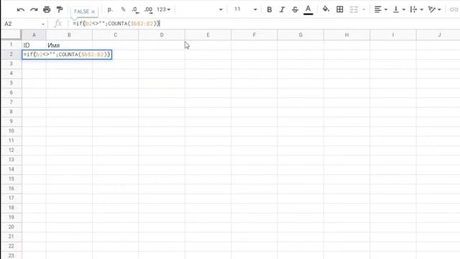
Task: Select row 18 header
Action: [x=11, y=208]
